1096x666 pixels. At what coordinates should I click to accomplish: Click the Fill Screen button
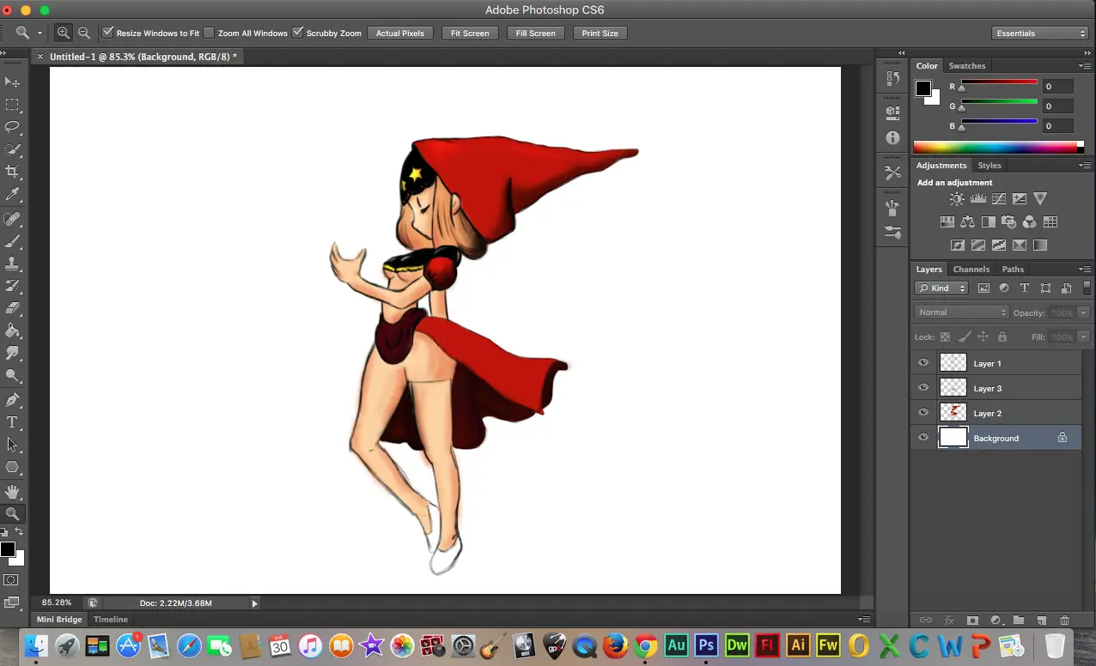[536, 33]
